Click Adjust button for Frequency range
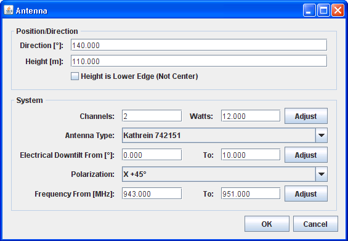This screenshot has height=241, width=348. (x=306, y=194)
